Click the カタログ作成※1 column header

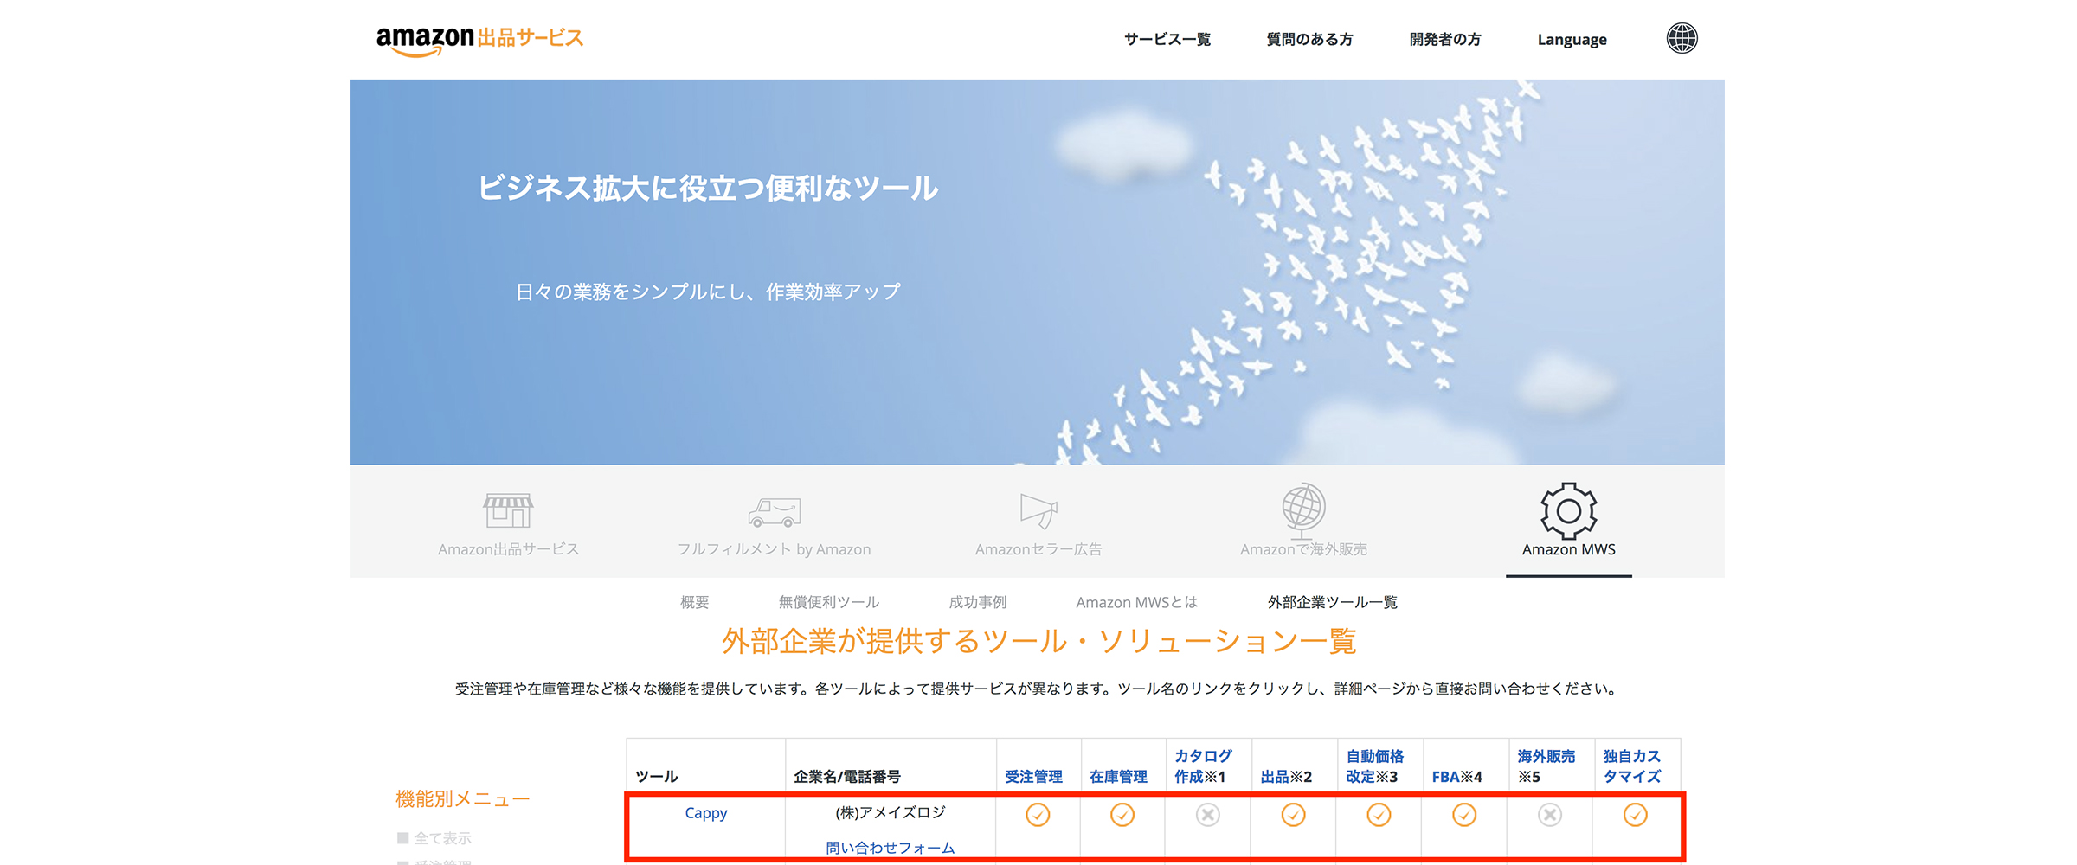point(1203,766)
